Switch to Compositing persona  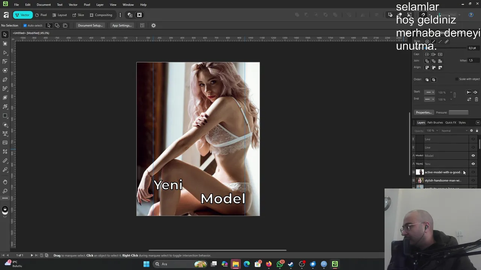[x=101, y=15]
